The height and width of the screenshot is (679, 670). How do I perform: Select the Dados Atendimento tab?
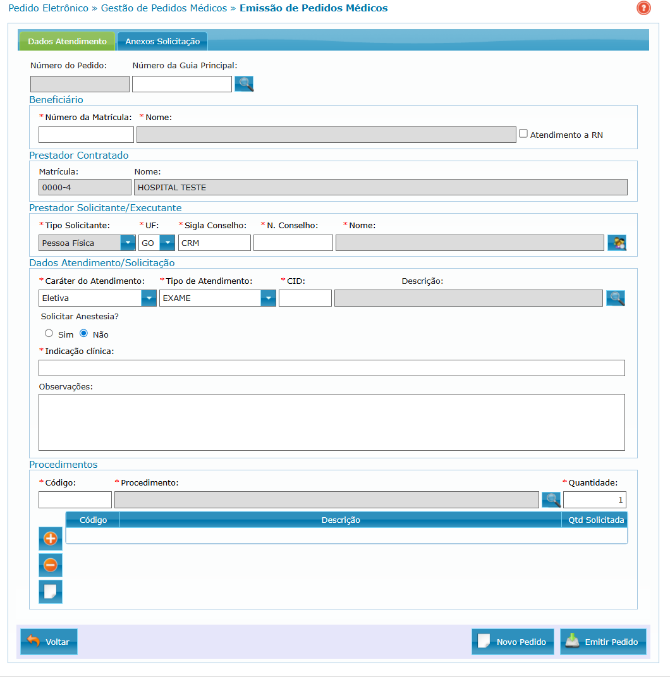point(67,41)
